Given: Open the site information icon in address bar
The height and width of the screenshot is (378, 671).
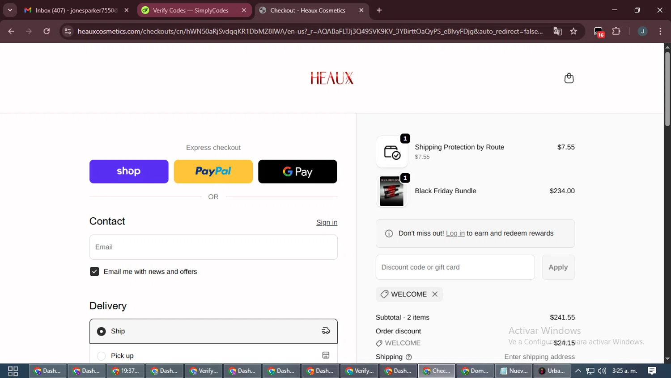Looking at the screenshot, I should pyautogui.click(x=68, y=31).
